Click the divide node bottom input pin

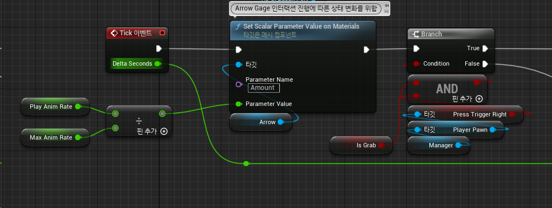tap(115, 128)
